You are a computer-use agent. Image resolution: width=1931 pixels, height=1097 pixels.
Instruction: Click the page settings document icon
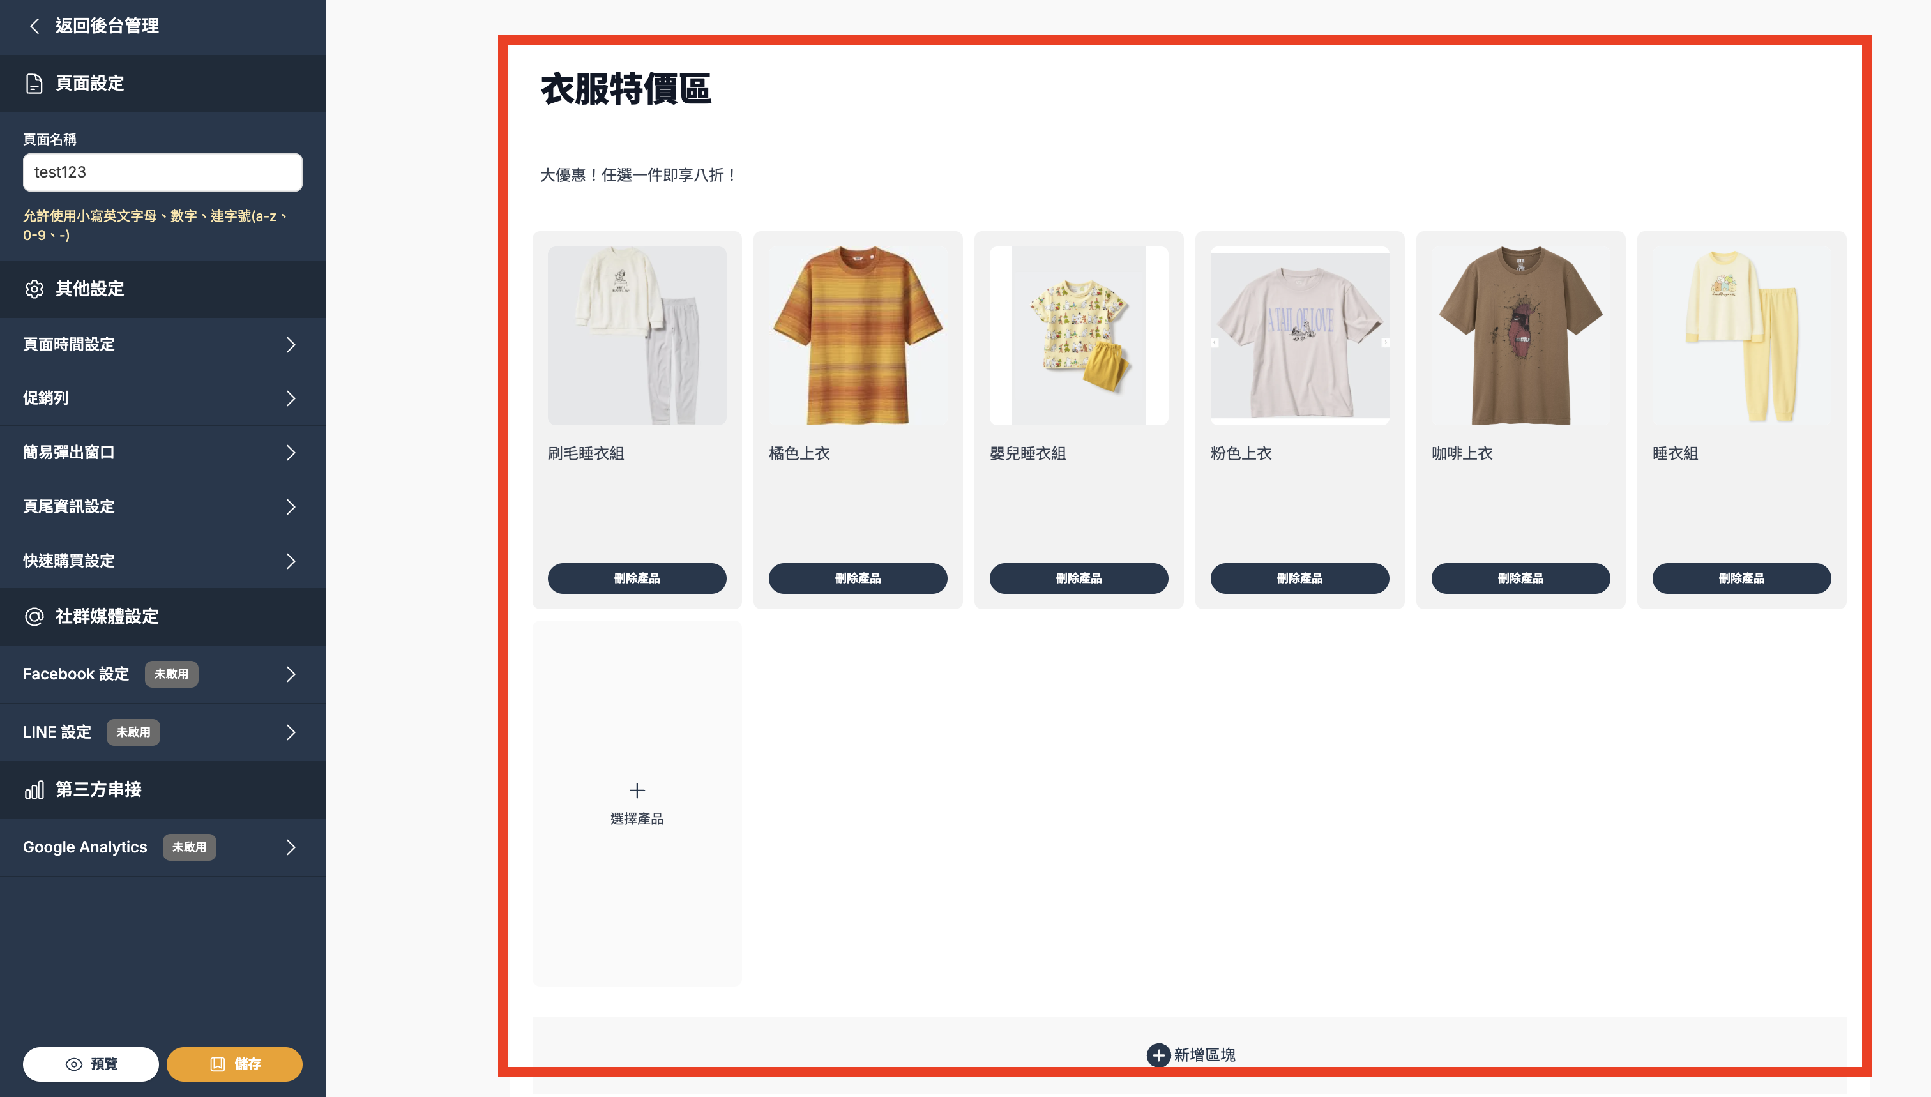(34, 84)
